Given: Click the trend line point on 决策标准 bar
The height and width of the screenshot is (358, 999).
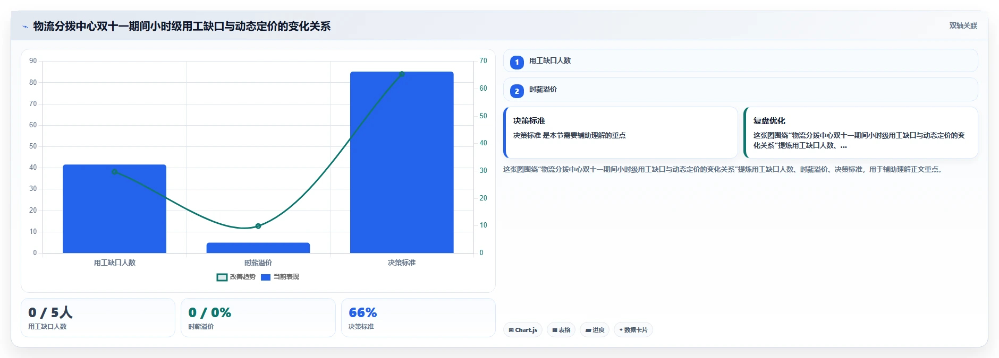Looking at the screenshot, I should tap(402, 74).
